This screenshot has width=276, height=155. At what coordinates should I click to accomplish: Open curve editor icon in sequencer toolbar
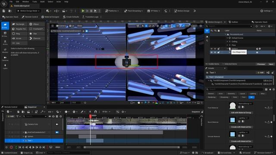tap(118, 112)
